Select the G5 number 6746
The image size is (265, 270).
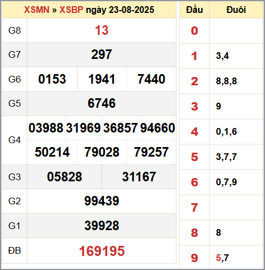[x=102, y=103]
